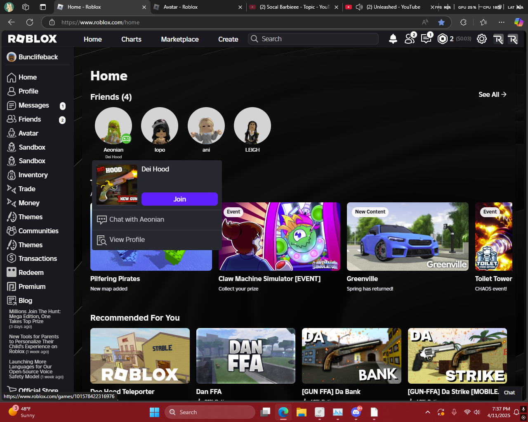
Task: Open Aeonian's friend avatar
Action: click(x=113, y=126)
